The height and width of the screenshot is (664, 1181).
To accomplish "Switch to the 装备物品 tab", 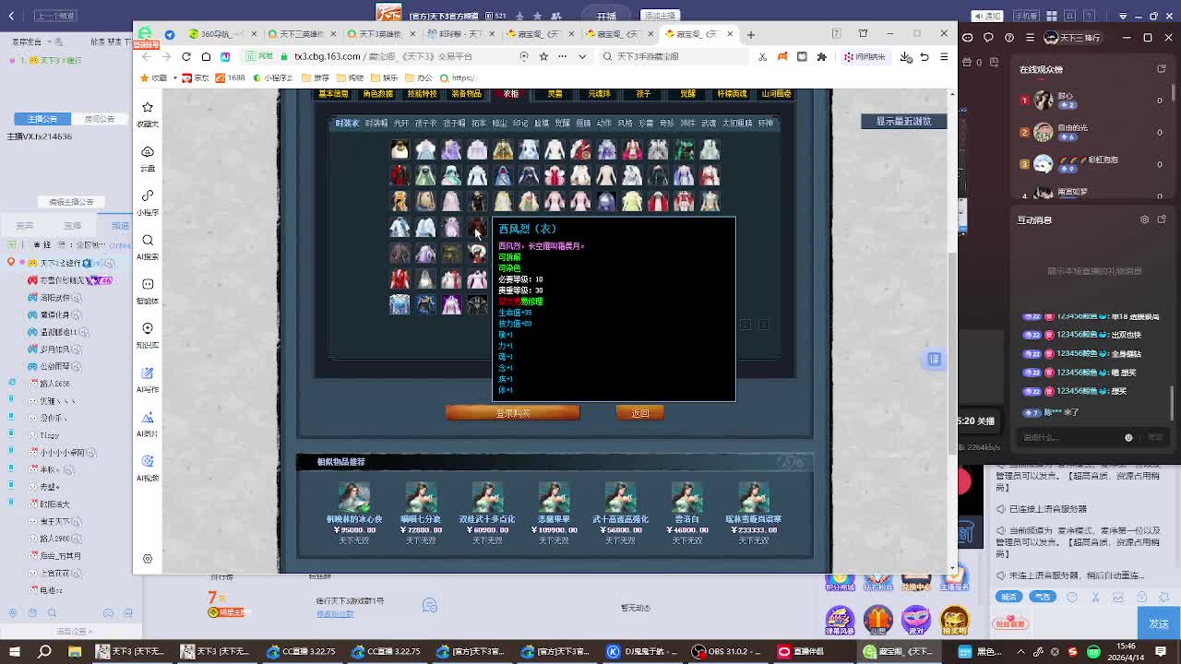I will [x=466, y=94].
